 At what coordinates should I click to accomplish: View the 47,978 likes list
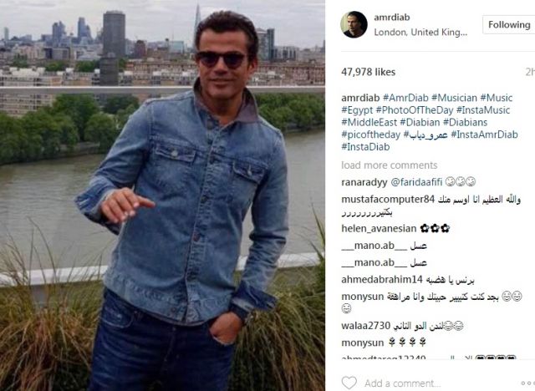[x=368, y=72]
